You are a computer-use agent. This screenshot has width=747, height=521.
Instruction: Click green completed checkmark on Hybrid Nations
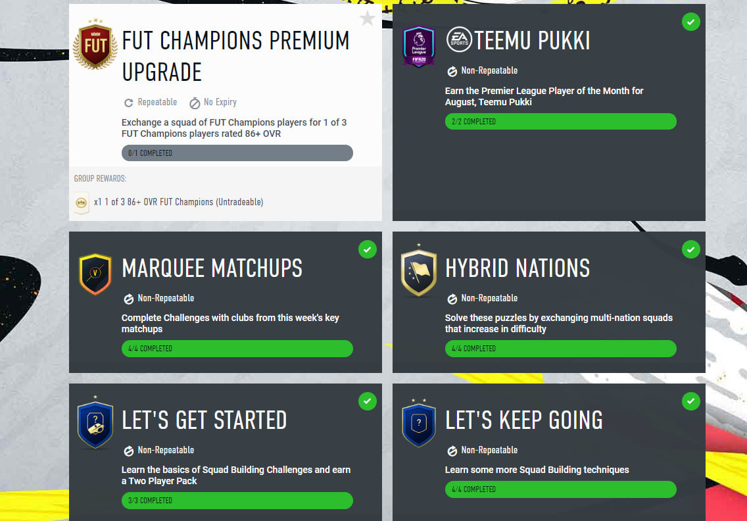click(691, 249)
